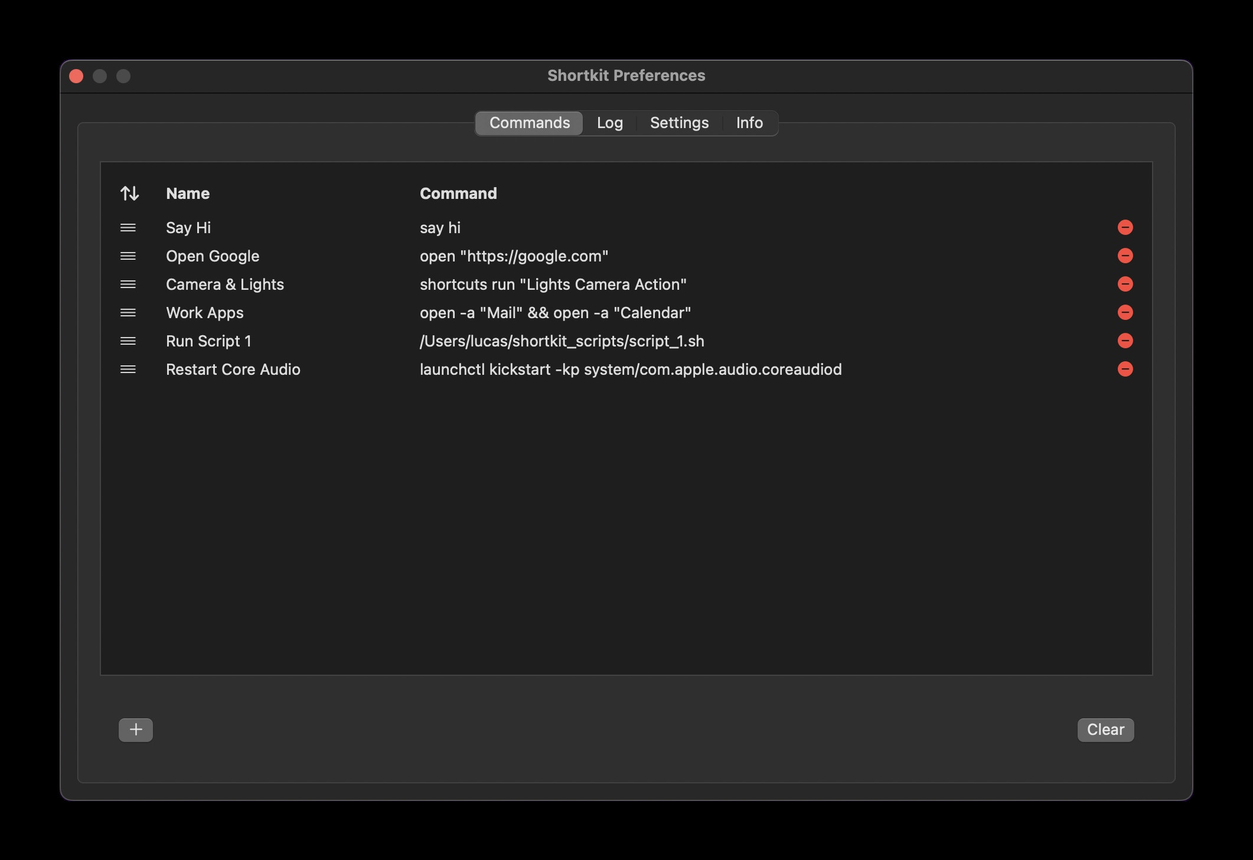This screenshot has width=1253, height=860.
Task: Switch to the Log tab
Action: pos(609,123)
